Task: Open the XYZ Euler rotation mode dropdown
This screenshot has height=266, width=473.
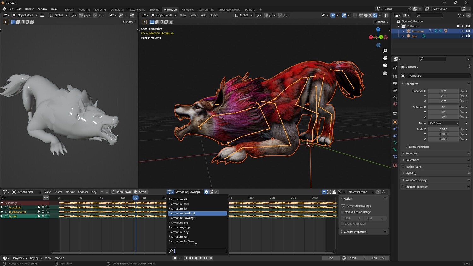Action: click(x=443, y=123)
